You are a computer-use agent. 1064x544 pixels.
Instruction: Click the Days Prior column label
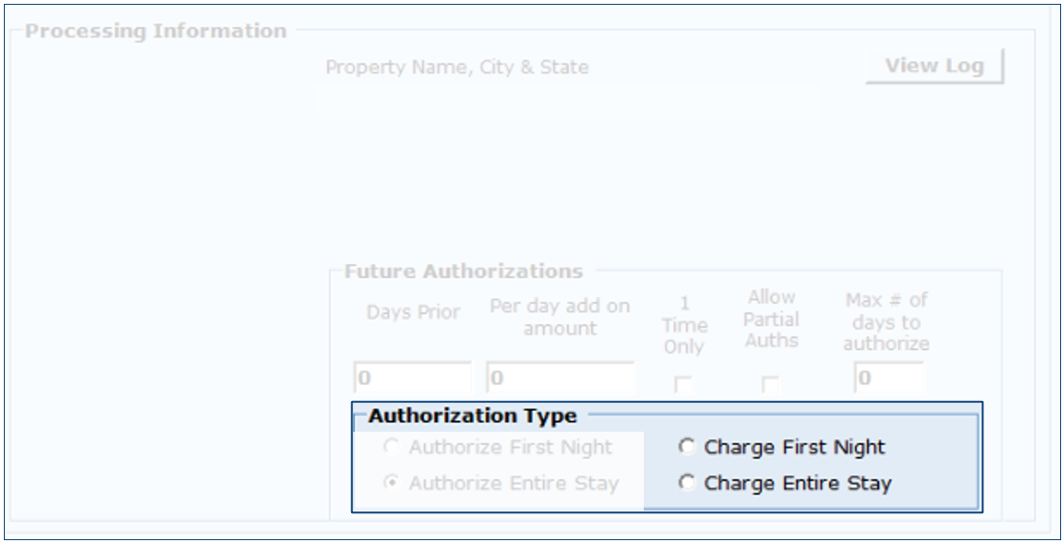click(x=413, y=313)
